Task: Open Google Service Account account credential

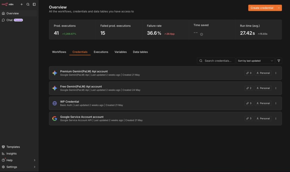Action: click(x=165, y=119)
